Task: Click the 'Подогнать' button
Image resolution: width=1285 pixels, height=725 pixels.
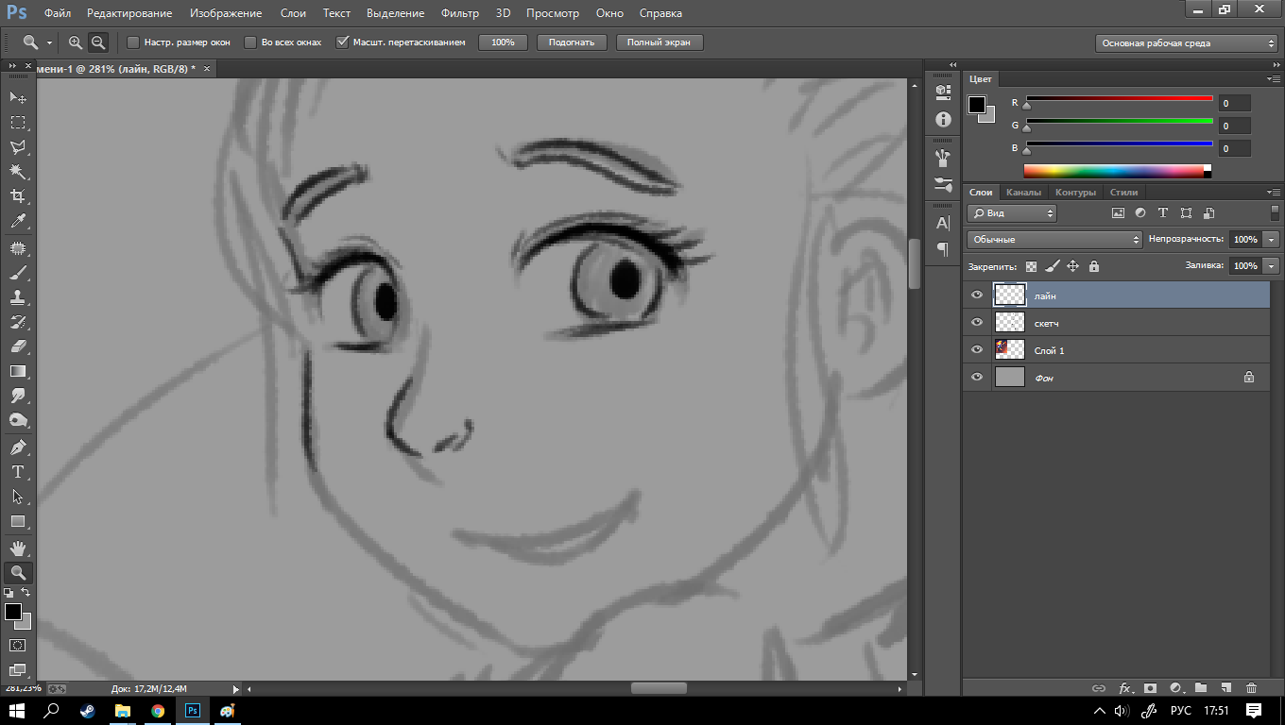Action: coord(572,42)
